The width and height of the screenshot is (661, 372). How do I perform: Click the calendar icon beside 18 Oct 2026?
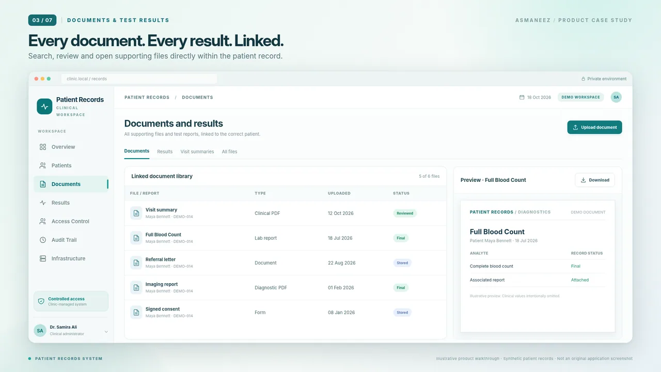click(x=522, y=97)
